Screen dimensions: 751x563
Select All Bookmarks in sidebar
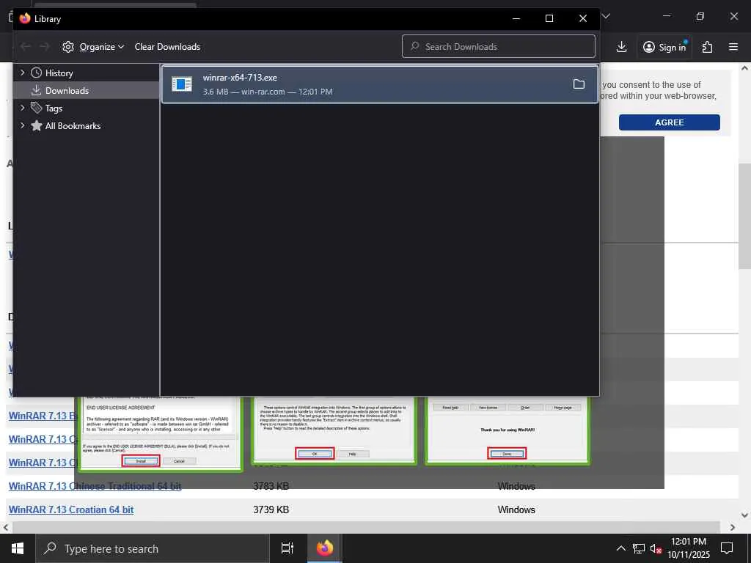[x=73, y=125]
